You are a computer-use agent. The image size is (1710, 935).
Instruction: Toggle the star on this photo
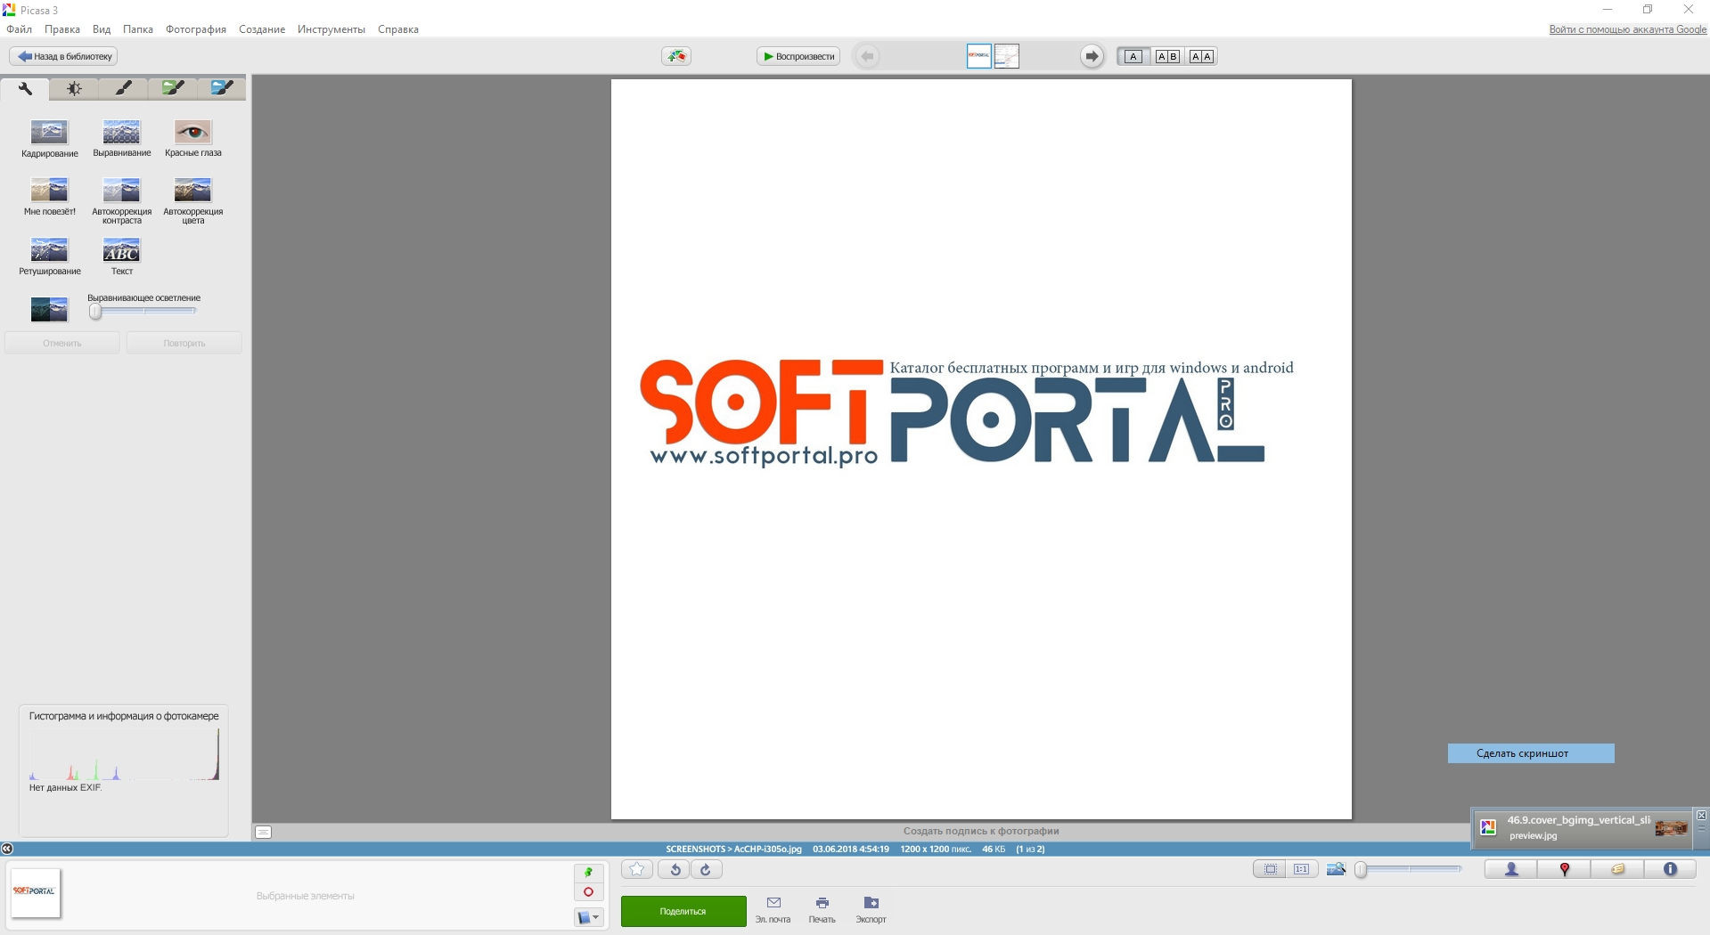tap(636, 870)
